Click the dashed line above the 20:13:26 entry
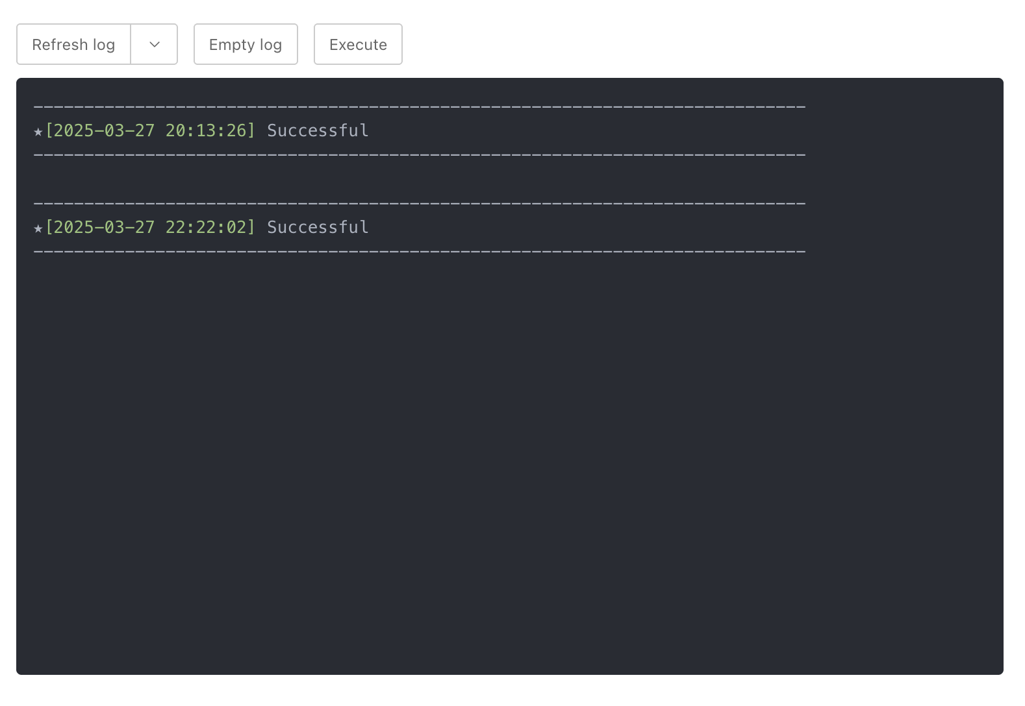The width and height of the screenshot is (1025, 706). tap(419, 106)
